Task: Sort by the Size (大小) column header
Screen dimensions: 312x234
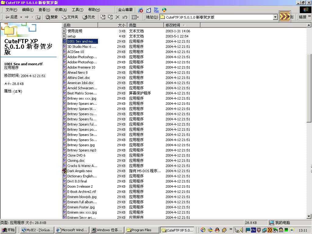Action: [112, 25]
